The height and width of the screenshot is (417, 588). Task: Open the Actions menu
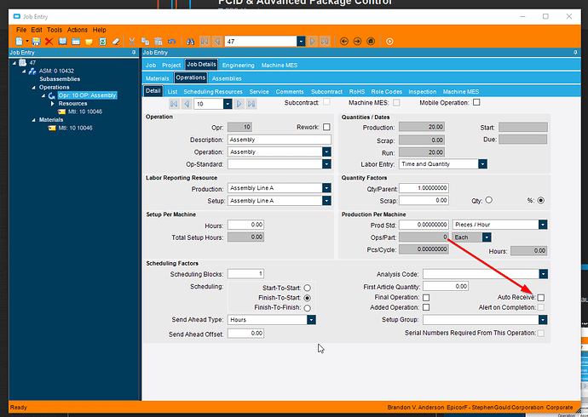78,30
